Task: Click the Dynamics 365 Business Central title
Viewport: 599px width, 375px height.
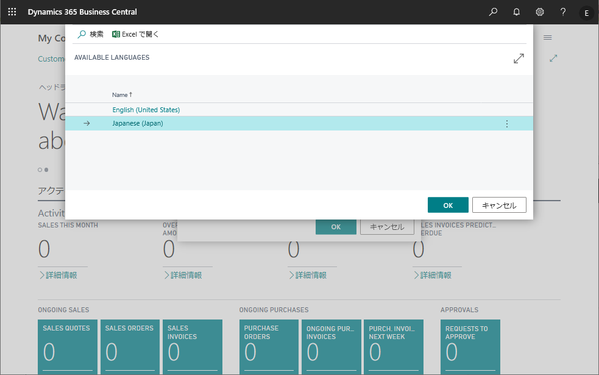Action: 82,12
